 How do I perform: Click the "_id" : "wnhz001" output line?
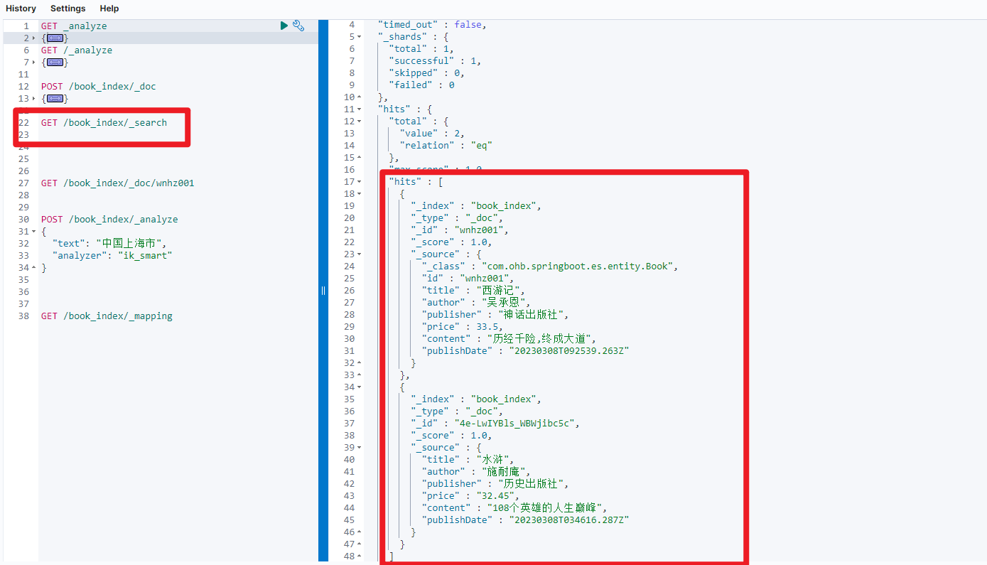point(460,230)
